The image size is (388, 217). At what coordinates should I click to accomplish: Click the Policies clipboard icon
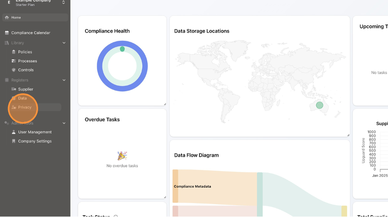(x=13, y=52)
